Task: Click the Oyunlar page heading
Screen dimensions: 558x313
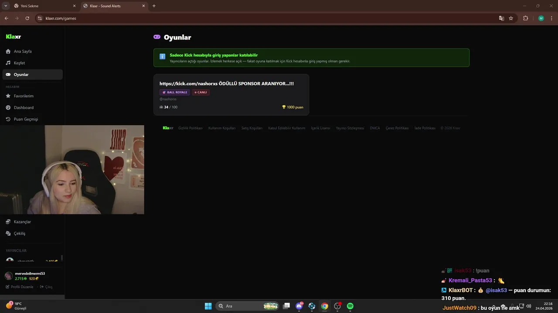Action: pos(177,37)
